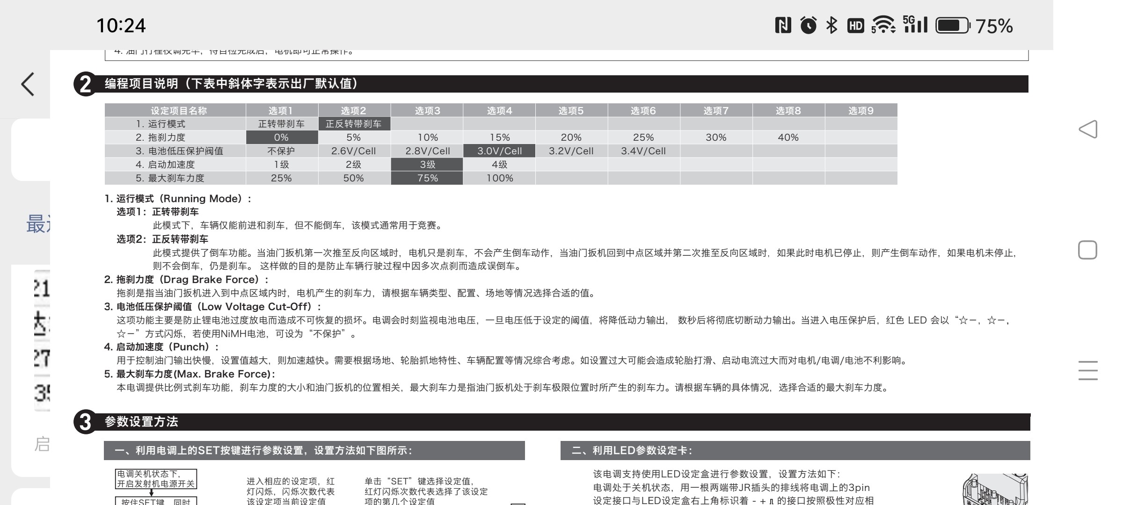Viewport: 1123px width, 505px height.
Task: Tap column header 选项1
Action: point(282,110)
